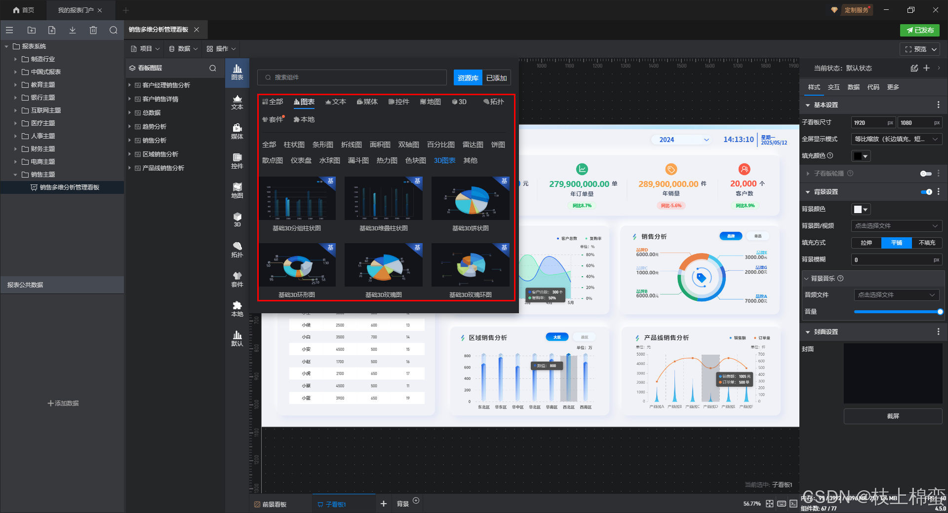Image resolution: width=948 pixels, height=513 pixels.
Task: Collapse the 基本设置 section
Action: 808,105
